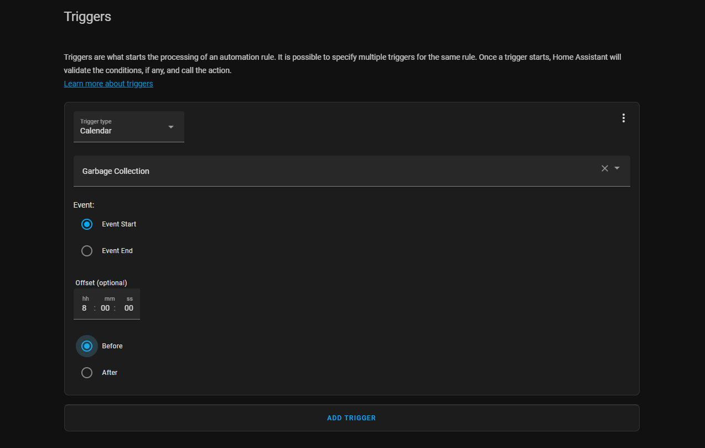The image size is (705, 448).
Task: Open the Trigger type dropdown
Action: tap(129, 127)
